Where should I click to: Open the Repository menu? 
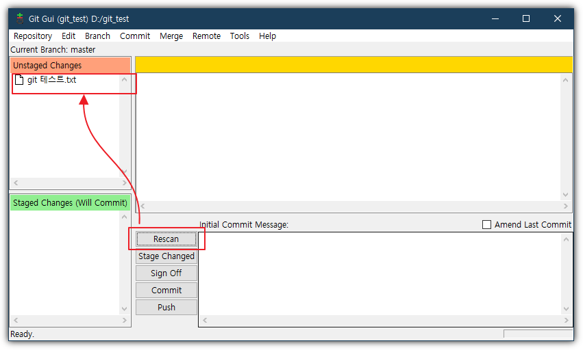click(33, 36)
